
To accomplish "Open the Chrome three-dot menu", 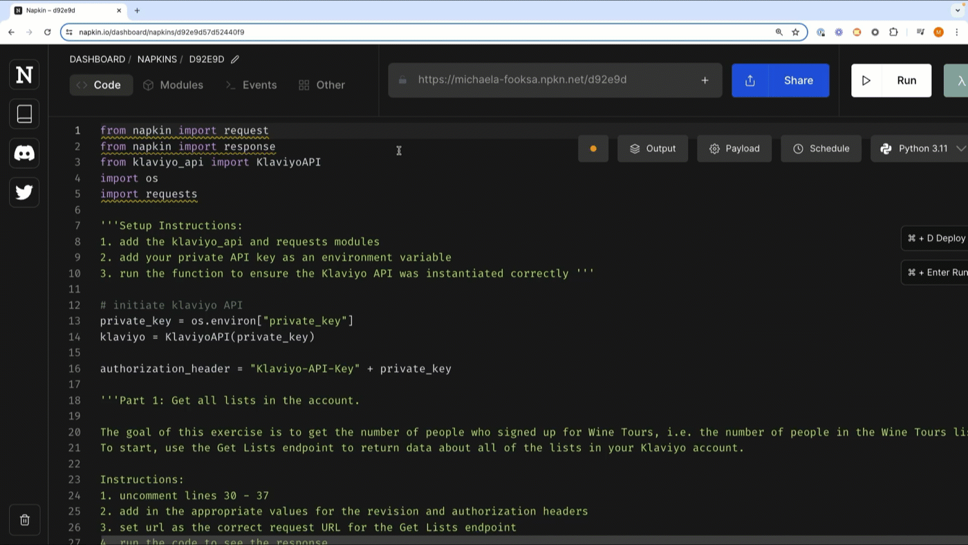I will pyautogui.click(x=957, y=32).
